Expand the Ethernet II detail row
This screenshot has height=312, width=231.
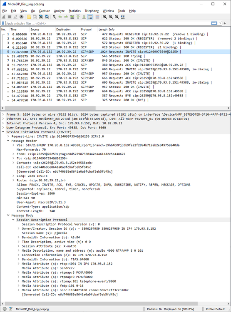(x=3, y=119)
